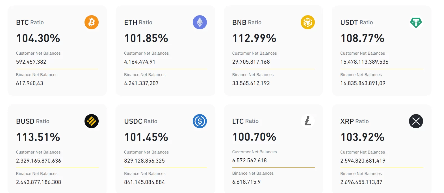Screen dimensions: 444x193
Task: Click the Ethereum logo icon
Action: (200, 22)
